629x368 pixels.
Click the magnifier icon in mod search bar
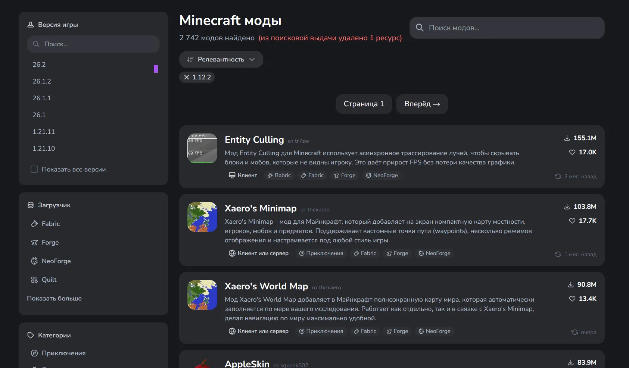(420, 28)
